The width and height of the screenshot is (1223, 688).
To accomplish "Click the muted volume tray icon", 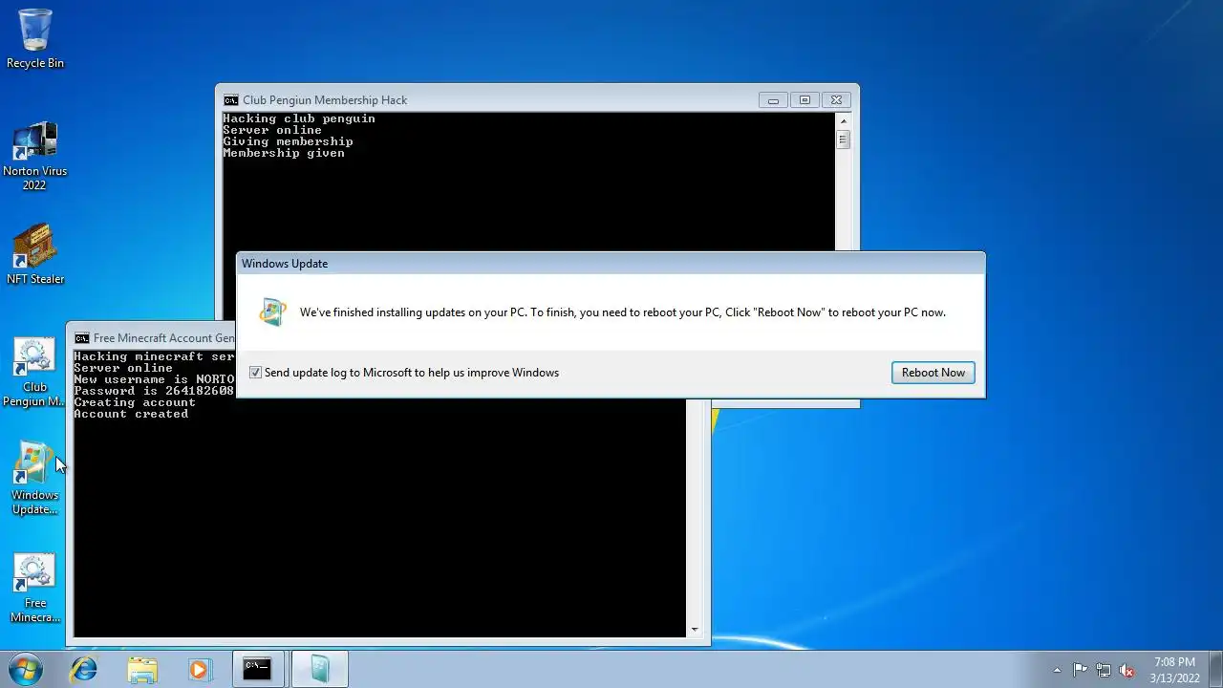I will [x=1126, y=670].
